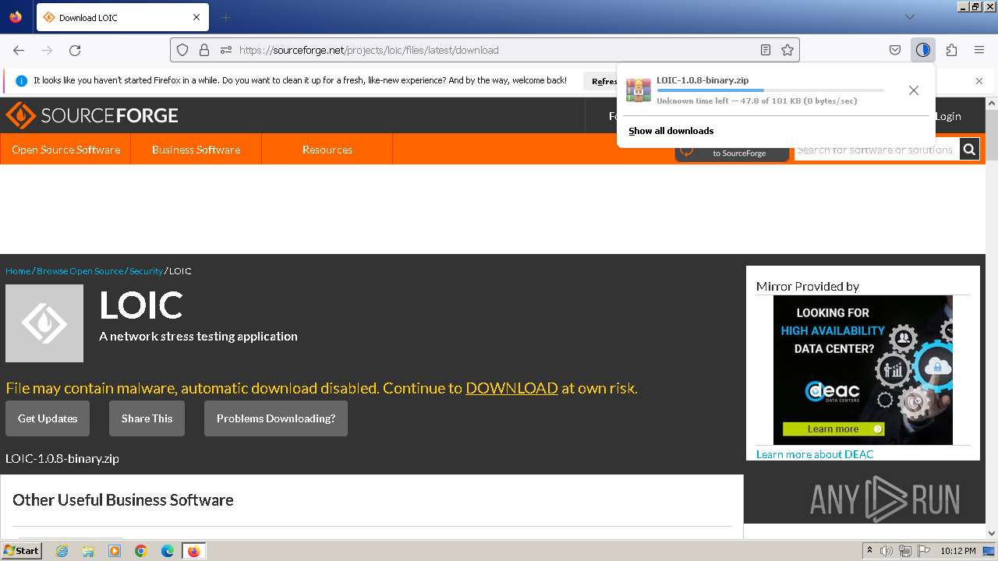Click the LOIC zip file icon in downloads
The width and height of the screenshot is (998, 561).
(x=639, y=90)
